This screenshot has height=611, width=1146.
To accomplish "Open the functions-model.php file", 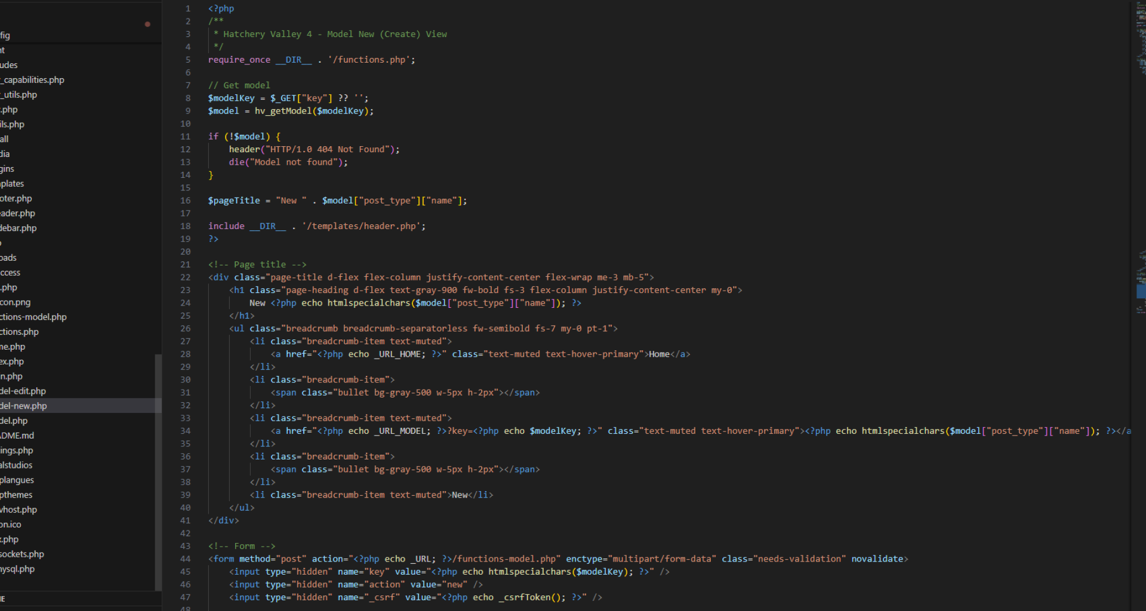I will [x=33, y=317].
